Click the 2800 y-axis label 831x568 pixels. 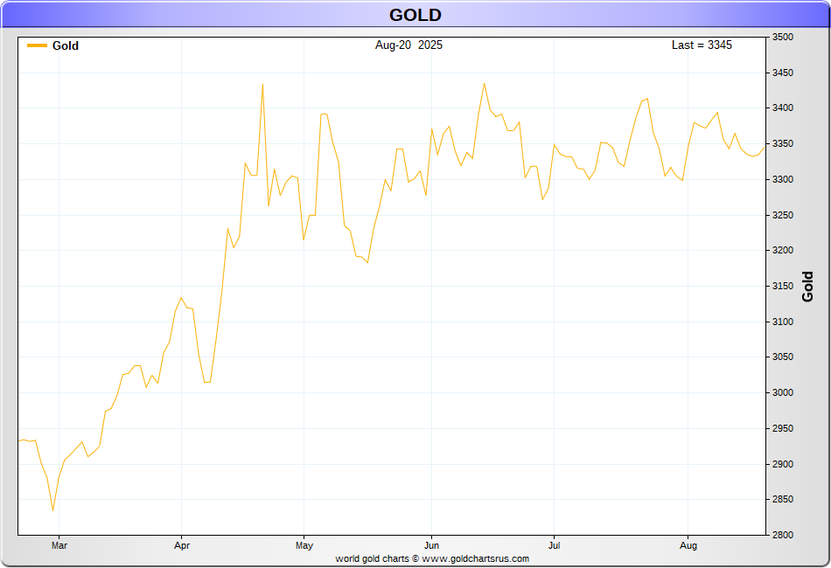pyautogui.click(x=783, y=535)
